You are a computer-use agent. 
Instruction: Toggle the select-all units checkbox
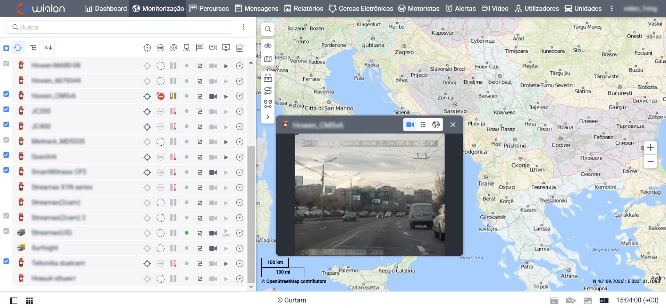(6, 48)
